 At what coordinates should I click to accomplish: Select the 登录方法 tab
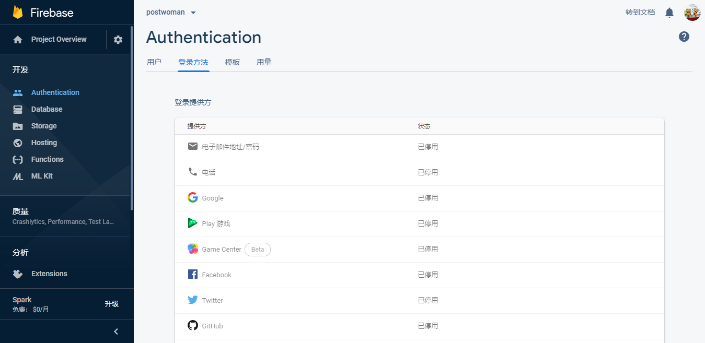193,62
